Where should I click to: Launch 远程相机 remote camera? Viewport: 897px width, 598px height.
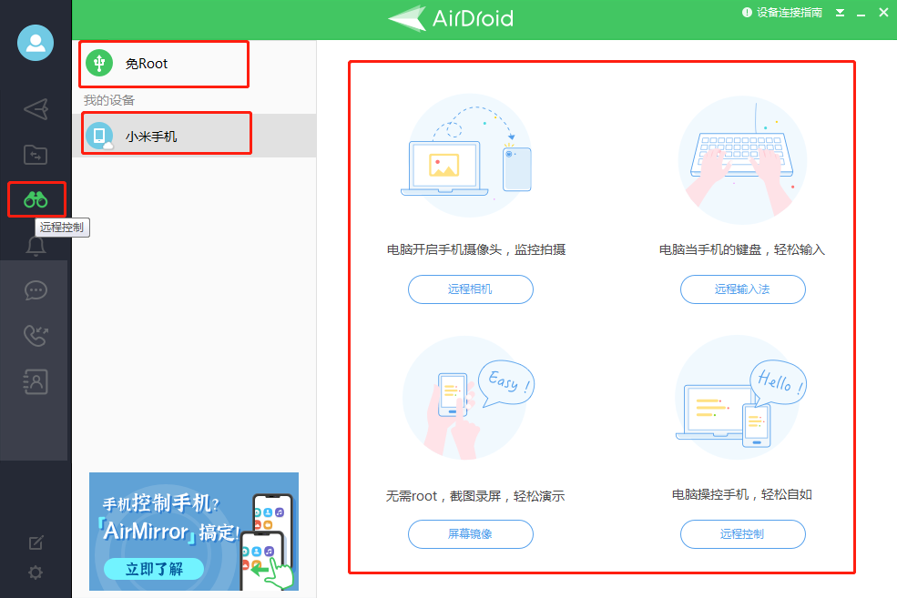pos(470,289)
